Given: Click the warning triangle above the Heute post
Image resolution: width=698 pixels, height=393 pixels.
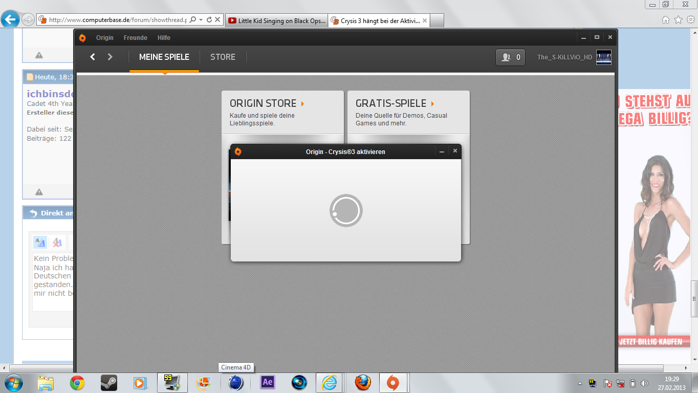Looking at the screenshot, I should click(39, 55).
